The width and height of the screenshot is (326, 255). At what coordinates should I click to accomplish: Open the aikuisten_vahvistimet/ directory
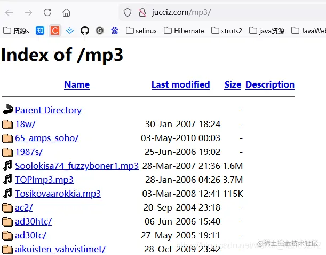point(60,249)
